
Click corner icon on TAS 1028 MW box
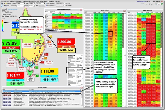23,82
